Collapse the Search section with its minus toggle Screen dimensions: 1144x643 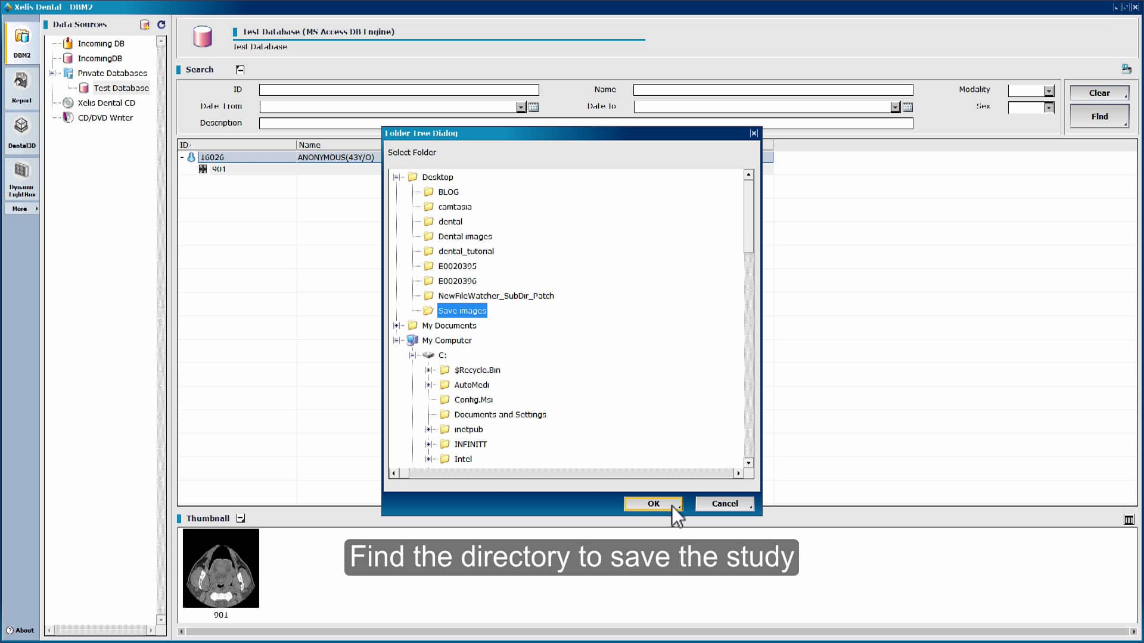tap(240, 69)
